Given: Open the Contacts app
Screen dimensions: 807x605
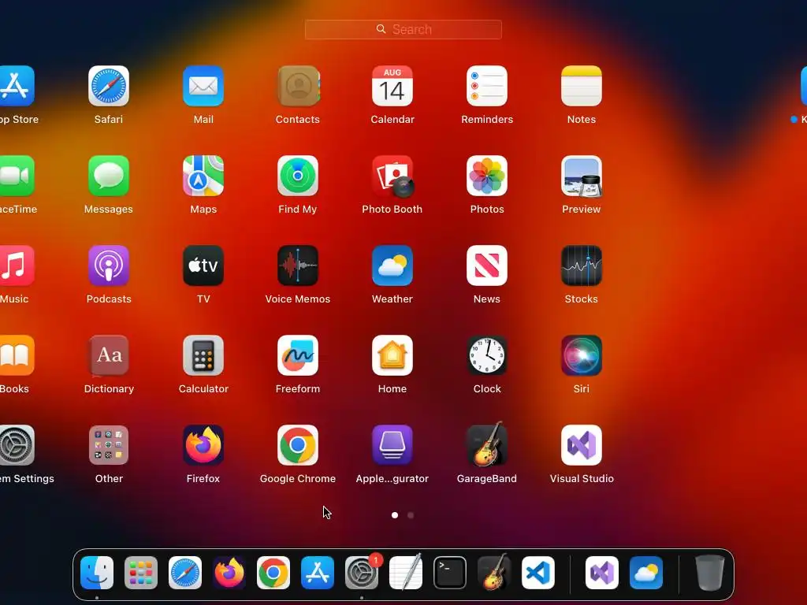Looking at the screenshot, I should [298, 86].
